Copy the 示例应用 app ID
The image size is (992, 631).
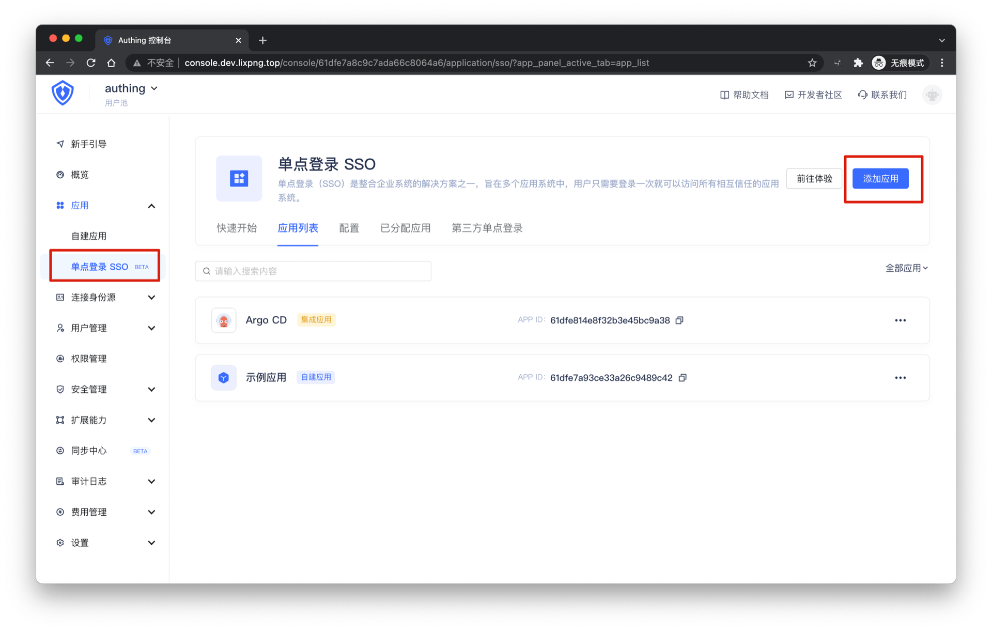tap(683, 378)
